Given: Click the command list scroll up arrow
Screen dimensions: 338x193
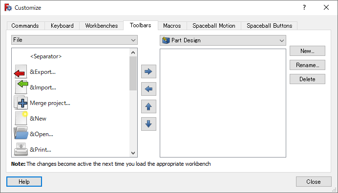Looking at the screenshot, I should (133, 53).
